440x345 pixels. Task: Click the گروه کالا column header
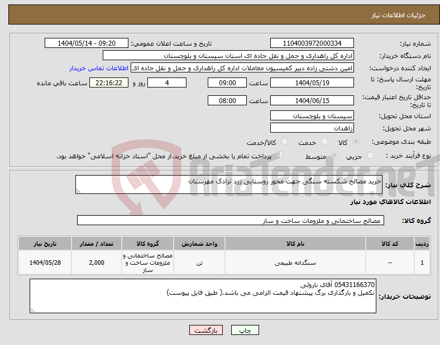coord(147,244)
